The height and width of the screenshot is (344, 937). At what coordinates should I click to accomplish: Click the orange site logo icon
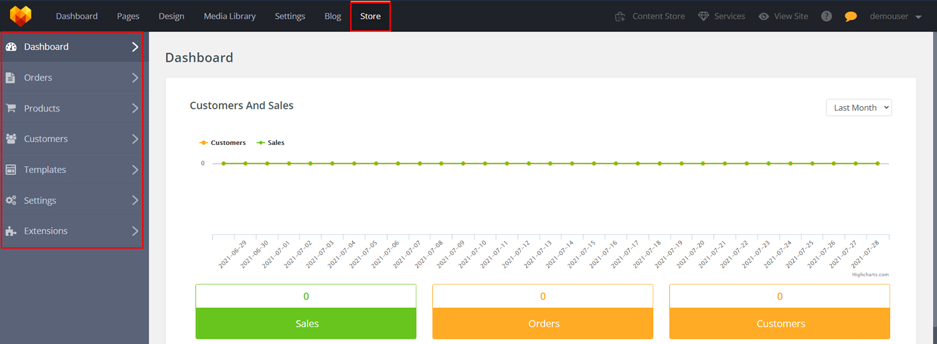click(x=21, y=16)
